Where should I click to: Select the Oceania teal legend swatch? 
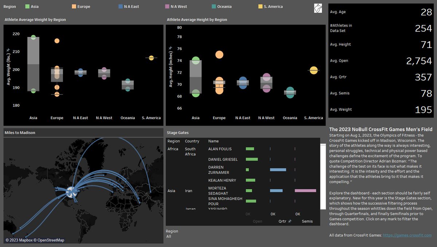[x=214, y=7]
